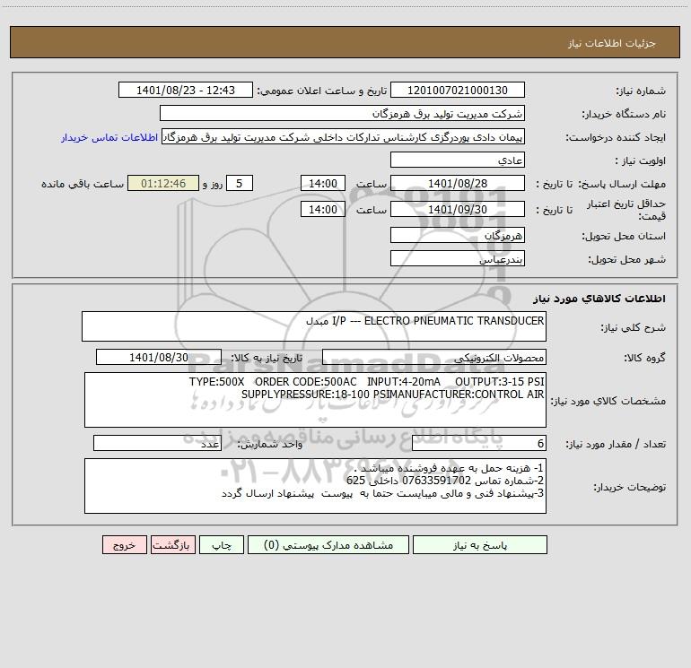
Task: Click the ایجاد کننده درخواست label
Action: [616, 137]
